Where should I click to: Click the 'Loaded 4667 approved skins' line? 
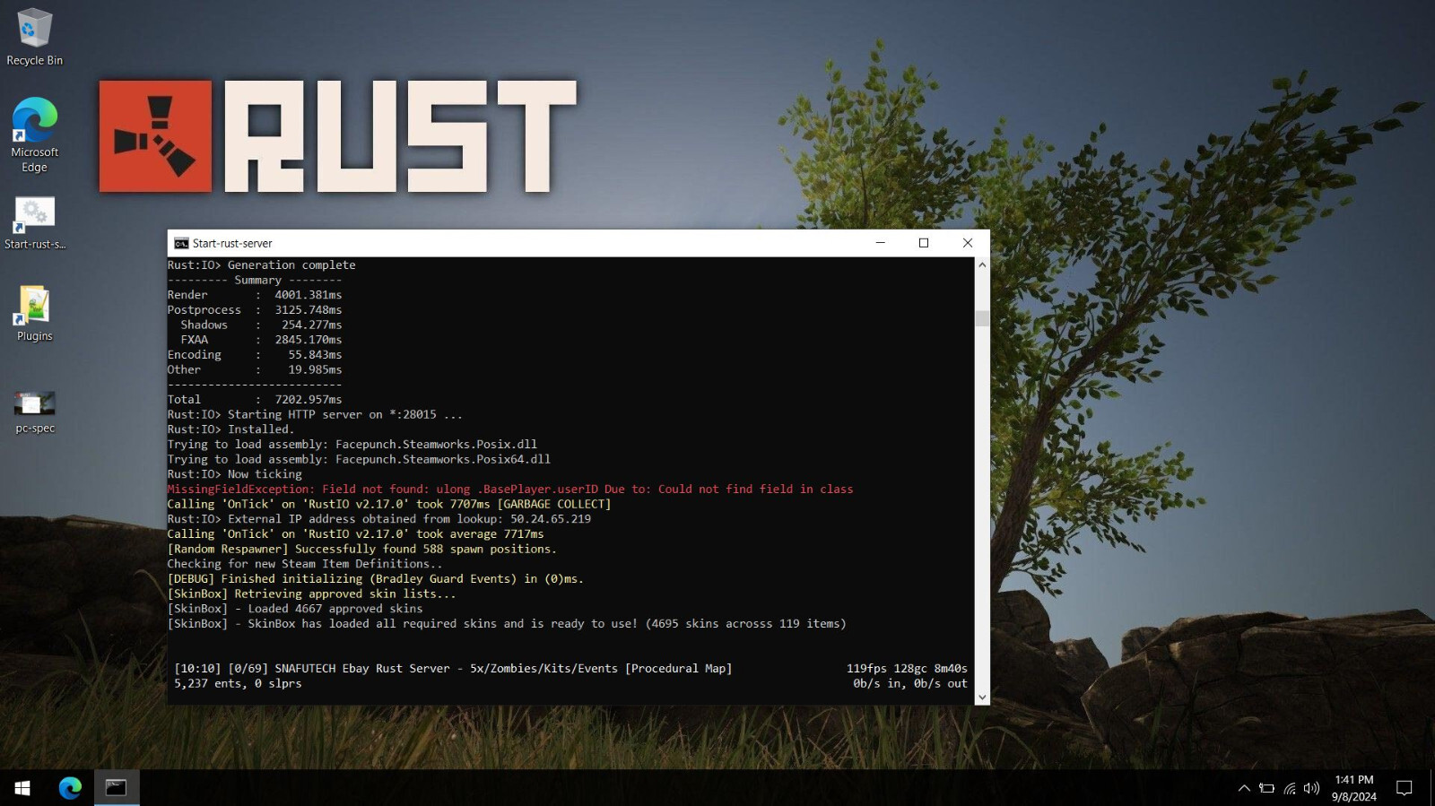click(294, 608)
